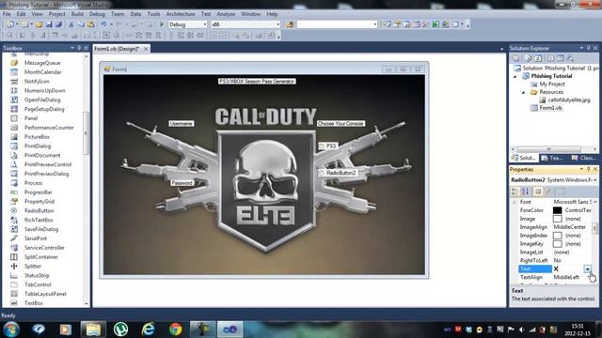Open the Project menu
Screen dimensions: 602x338
(56, 14)
